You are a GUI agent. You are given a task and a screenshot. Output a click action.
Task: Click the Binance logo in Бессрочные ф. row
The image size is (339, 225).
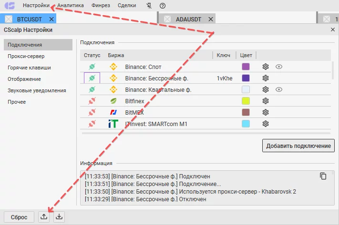tap(113, 78)
